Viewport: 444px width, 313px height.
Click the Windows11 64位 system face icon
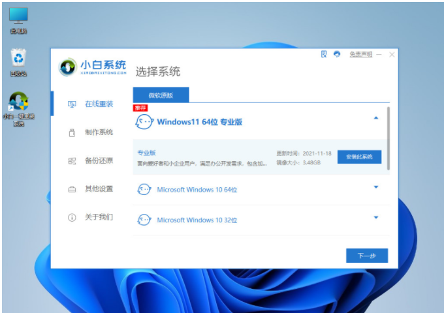click(x=144, y=121)
